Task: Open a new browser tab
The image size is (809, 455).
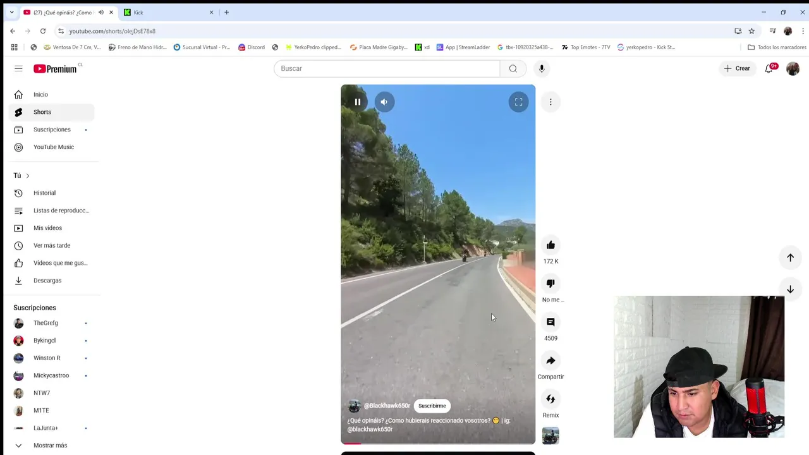Action: pyautogui.click(x=226, y=12)
